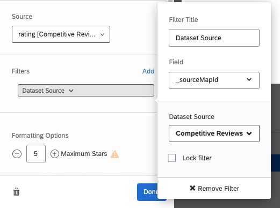Click the Filter Title label

pyautogui.click(x=183, y=20)
